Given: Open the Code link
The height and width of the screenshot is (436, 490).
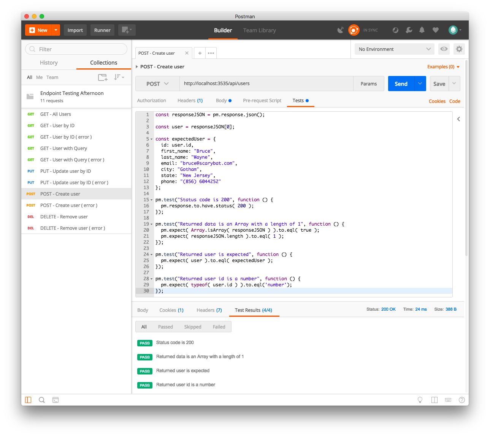Looking at the screenshot, I should (455, 101).
